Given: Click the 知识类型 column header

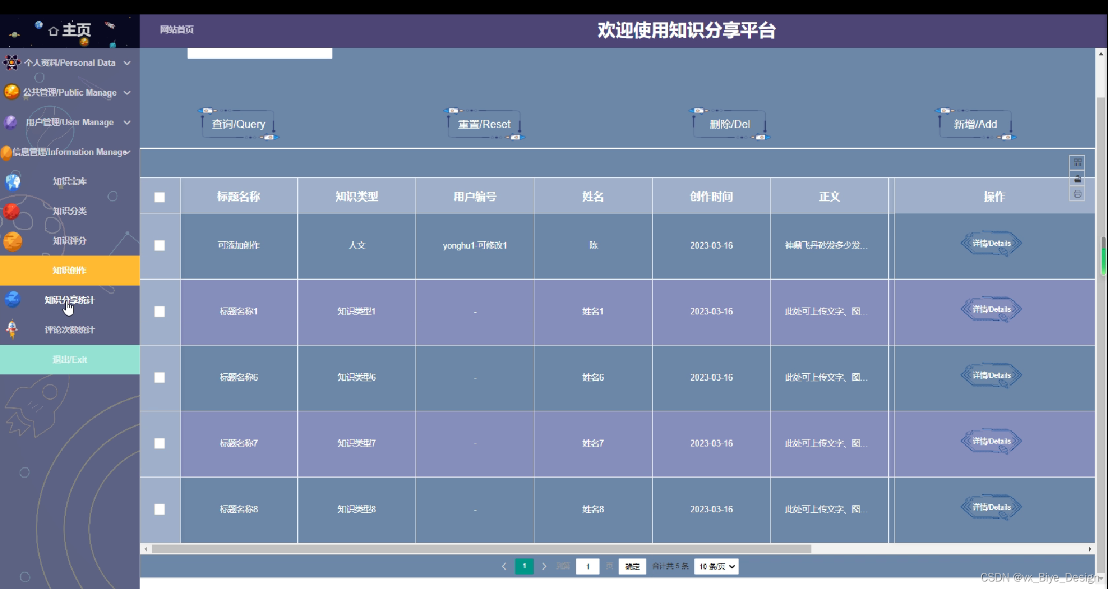Looking at the screenshot, I should (x=357, y=197).
